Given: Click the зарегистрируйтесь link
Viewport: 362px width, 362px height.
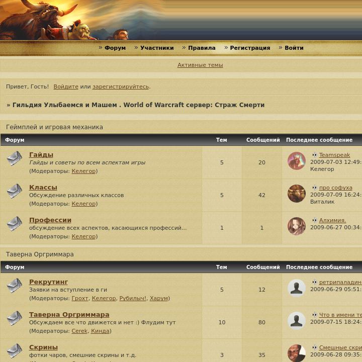Looking at the screenshot, I should tap(121, 86).
